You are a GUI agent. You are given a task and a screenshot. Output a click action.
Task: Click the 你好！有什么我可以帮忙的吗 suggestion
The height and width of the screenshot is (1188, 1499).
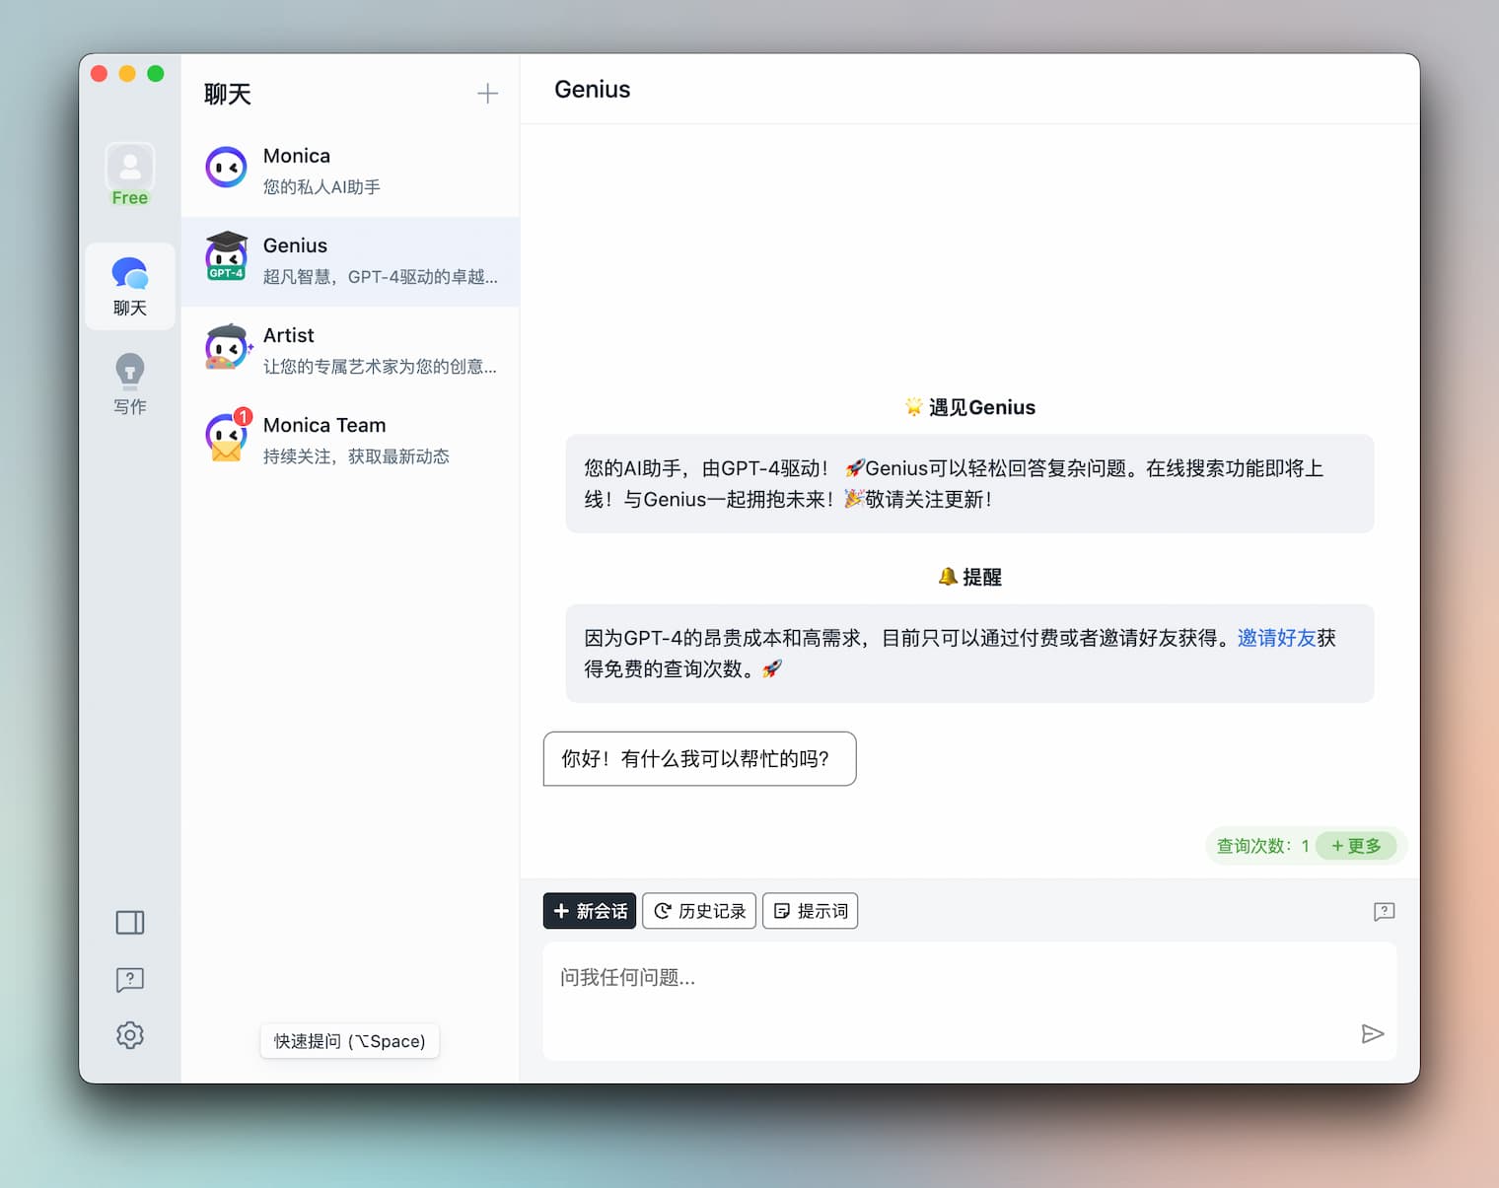[x=699, y=759]
